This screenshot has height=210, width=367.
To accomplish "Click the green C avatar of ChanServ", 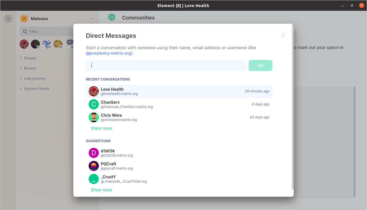I will pyautogui.click(x=94, y=104).
